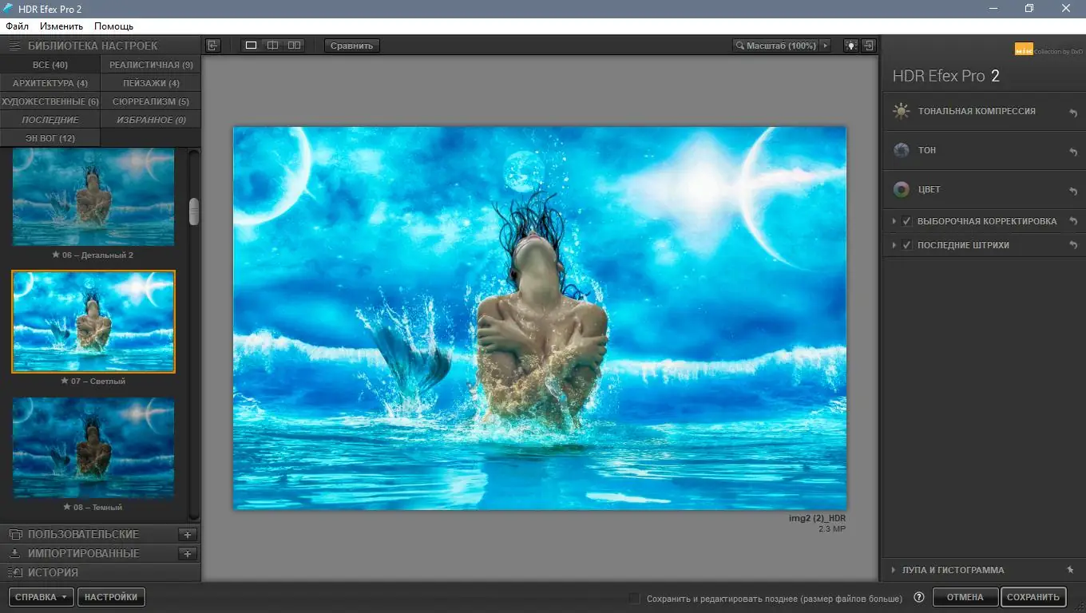Click the lightbulb background brightness icon
The height and width of the screenshot is (613, 1086).
point(850,45)
